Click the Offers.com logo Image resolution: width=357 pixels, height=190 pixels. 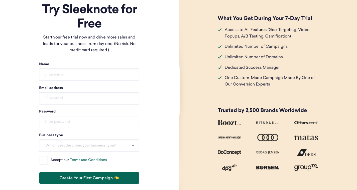pyautogui.click(x=306, y=123)
